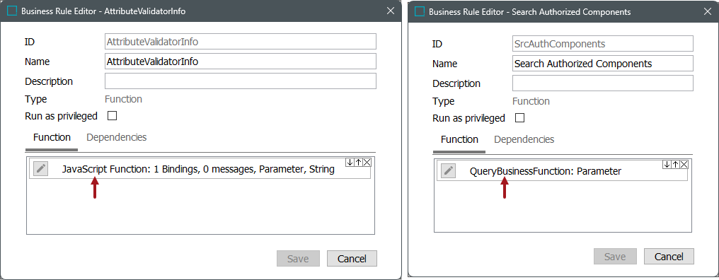
Task: Move the JavaScript Function row up with its arrow
Action: pyautogui.click(x=359, y=162)
